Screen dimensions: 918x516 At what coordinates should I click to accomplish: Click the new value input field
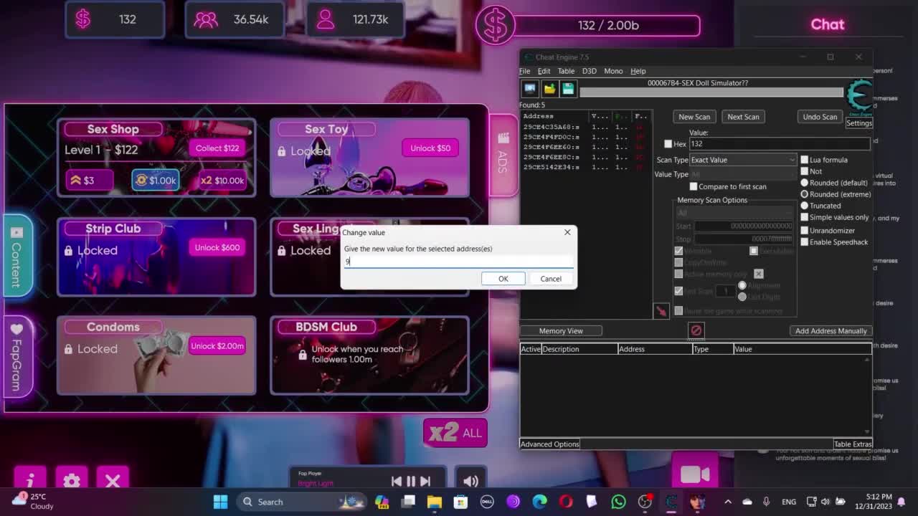point(458,262)
